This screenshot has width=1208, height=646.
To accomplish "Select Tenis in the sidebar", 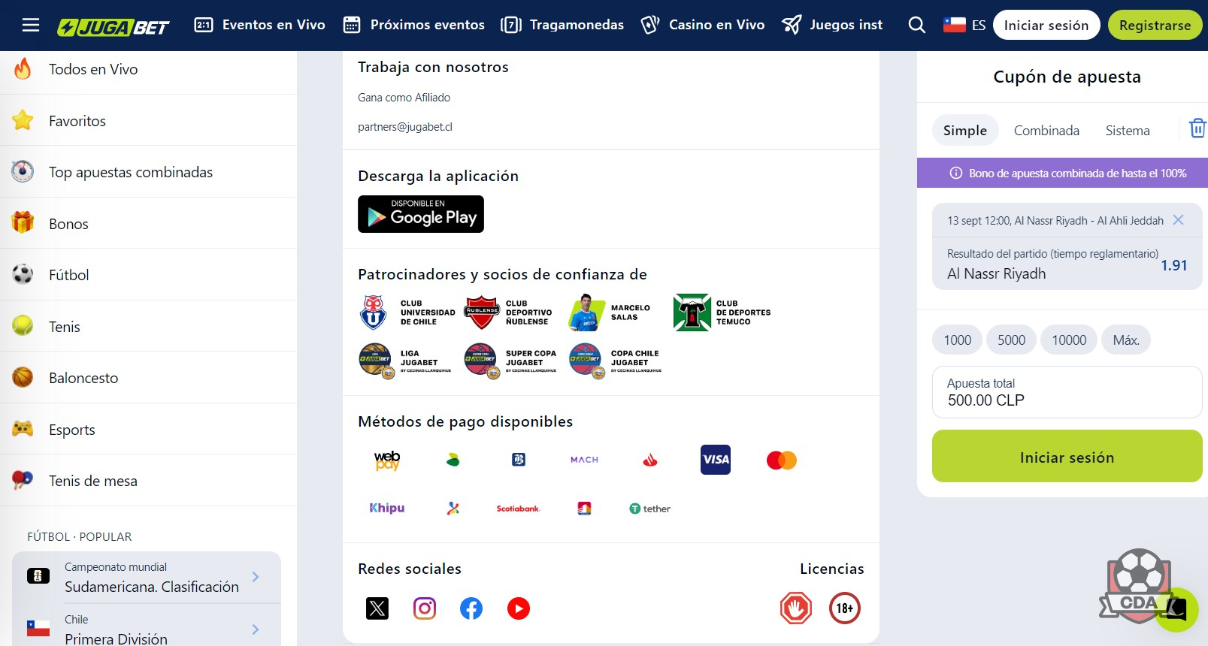I will point(149,326).
